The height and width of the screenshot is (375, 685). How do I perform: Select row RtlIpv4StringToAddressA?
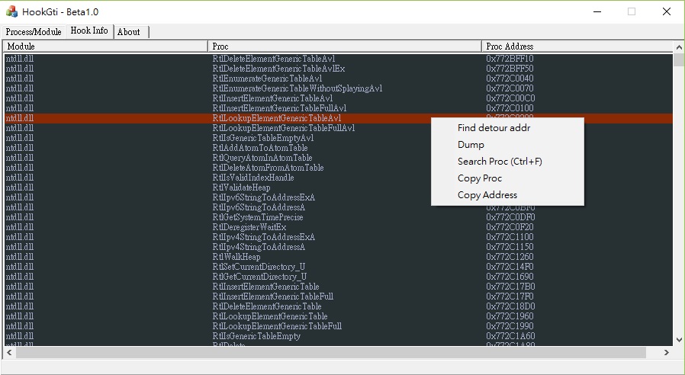coord(339,247)
